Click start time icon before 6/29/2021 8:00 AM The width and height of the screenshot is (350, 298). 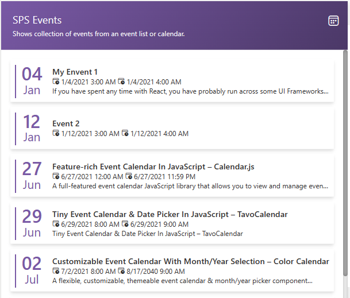click(56, 223)
